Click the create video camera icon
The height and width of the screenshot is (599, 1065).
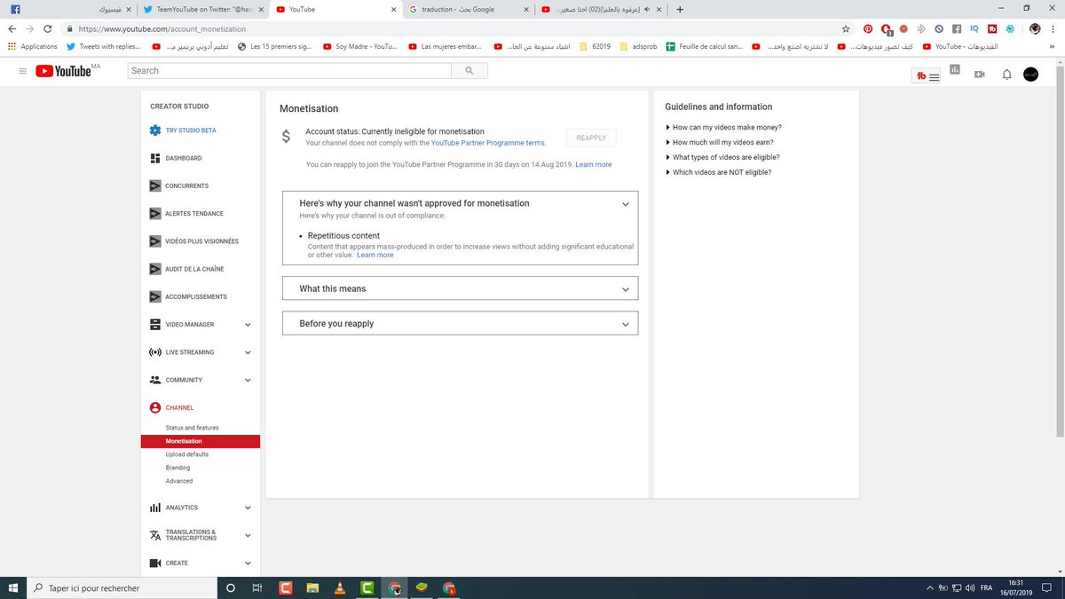(x=979, y=75)
